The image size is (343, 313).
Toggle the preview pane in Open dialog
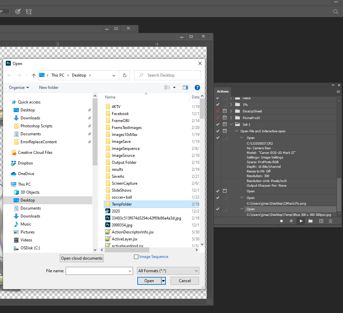[x=185, y=87]
